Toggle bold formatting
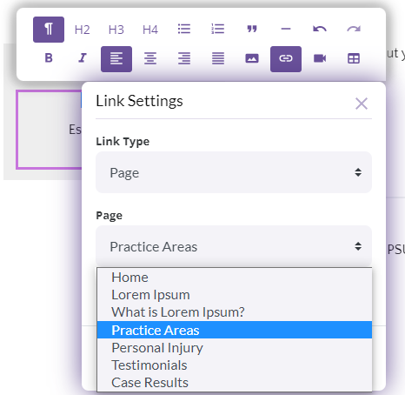This screenshot has height=395, width=405. (x=49, y=59)
